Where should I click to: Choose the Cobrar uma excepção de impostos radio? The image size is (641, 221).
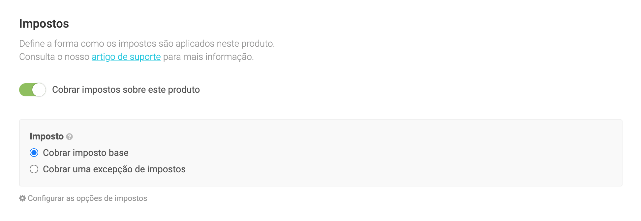coord(34,169)
